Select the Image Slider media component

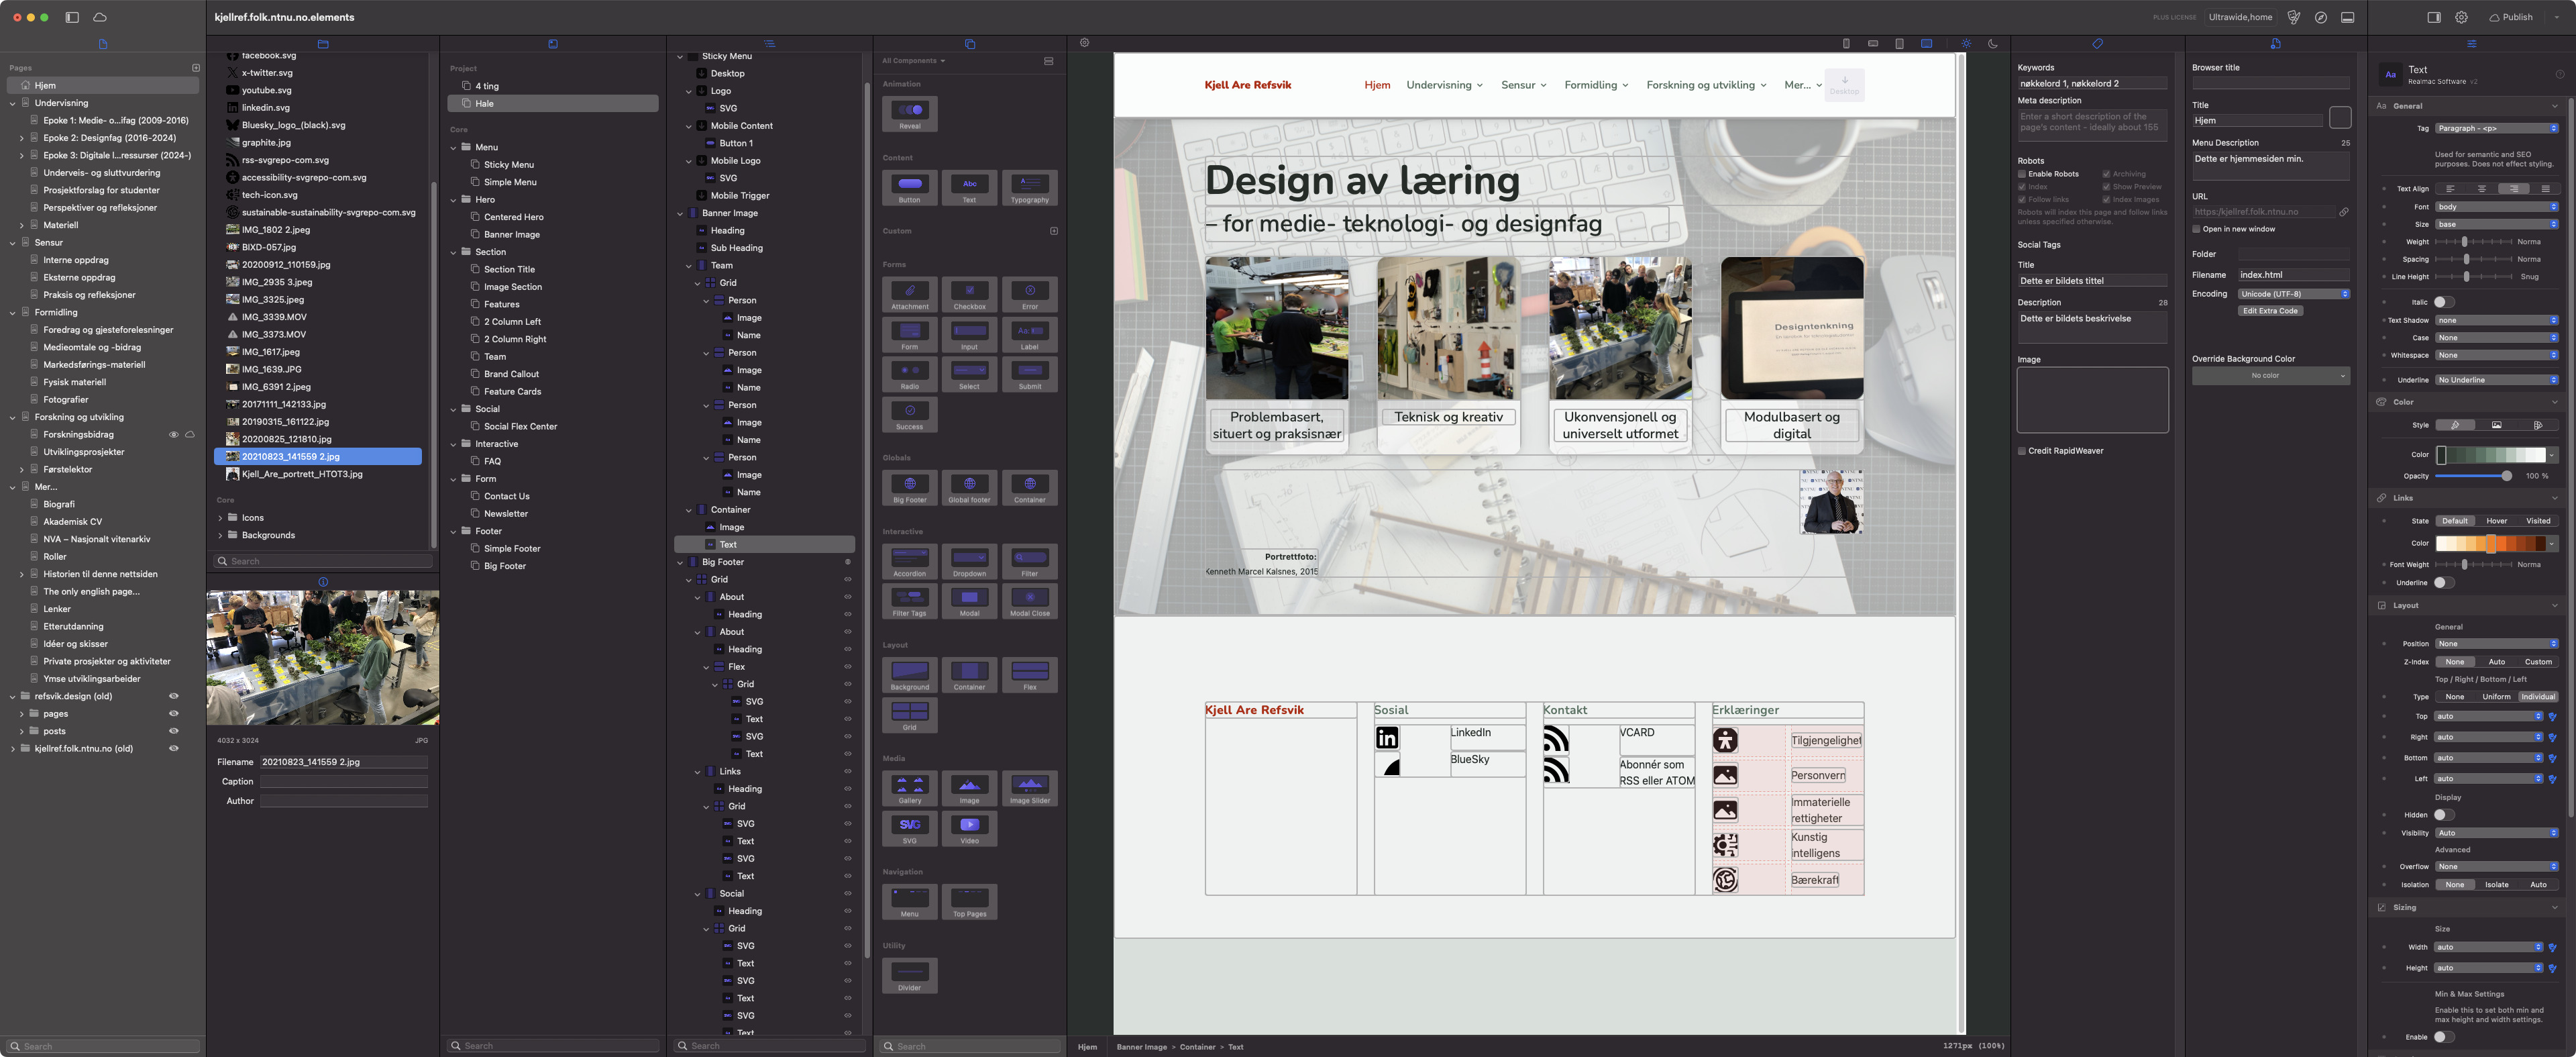pyautogui.click(x=1029, y=788)
